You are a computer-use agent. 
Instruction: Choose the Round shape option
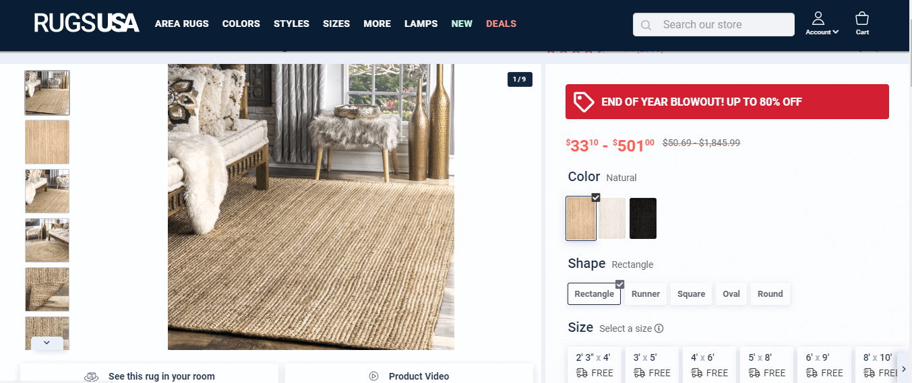(770, 294)
